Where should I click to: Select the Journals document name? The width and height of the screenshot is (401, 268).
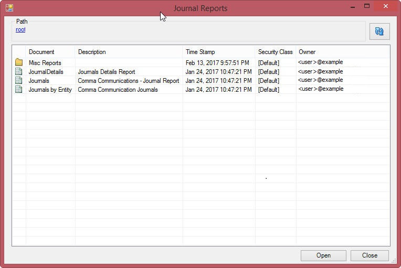click(39, 81)
